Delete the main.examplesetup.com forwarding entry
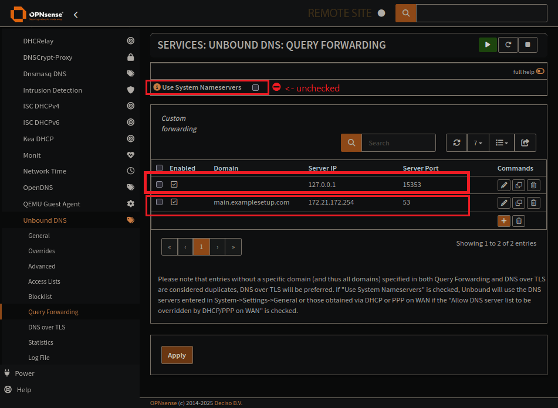This screenshot has height=408, width=558. [533, 203]
